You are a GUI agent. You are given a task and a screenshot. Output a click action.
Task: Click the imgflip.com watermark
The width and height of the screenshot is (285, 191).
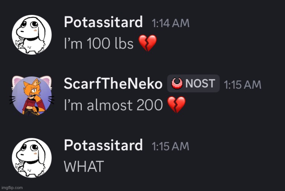pos(12,188)
